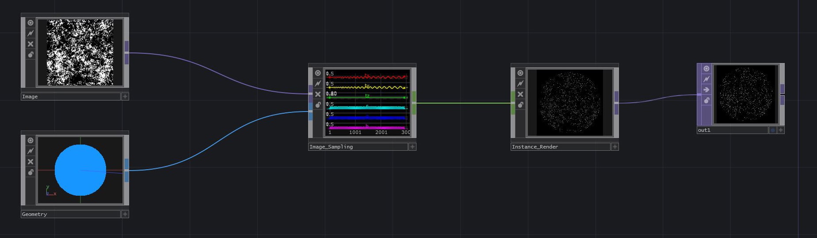Click the lightning flag on Instance_Render node

tap(520, 83)
